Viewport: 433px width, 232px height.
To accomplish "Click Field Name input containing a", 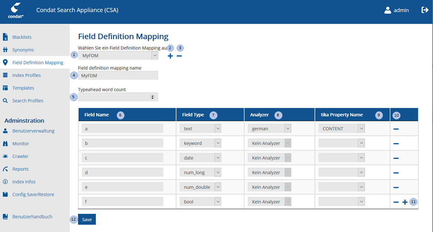I will pos(122,128).
